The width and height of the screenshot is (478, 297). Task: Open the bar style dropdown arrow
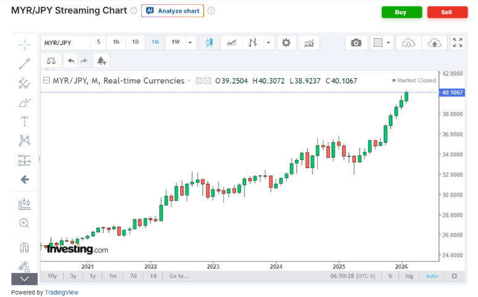click(x=268, y=42)
